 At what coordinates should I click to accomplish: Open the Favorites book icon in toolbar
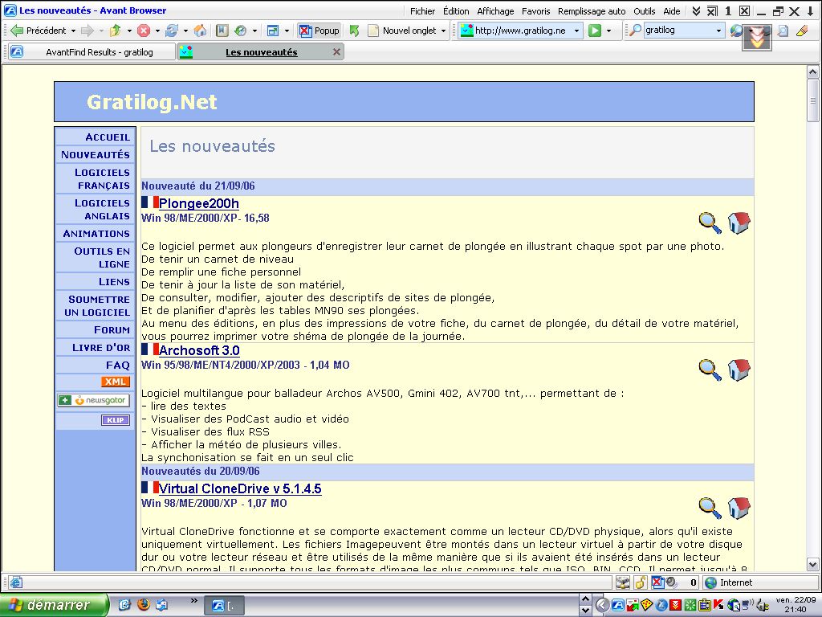pyautogui.click(x=222, y=31)
